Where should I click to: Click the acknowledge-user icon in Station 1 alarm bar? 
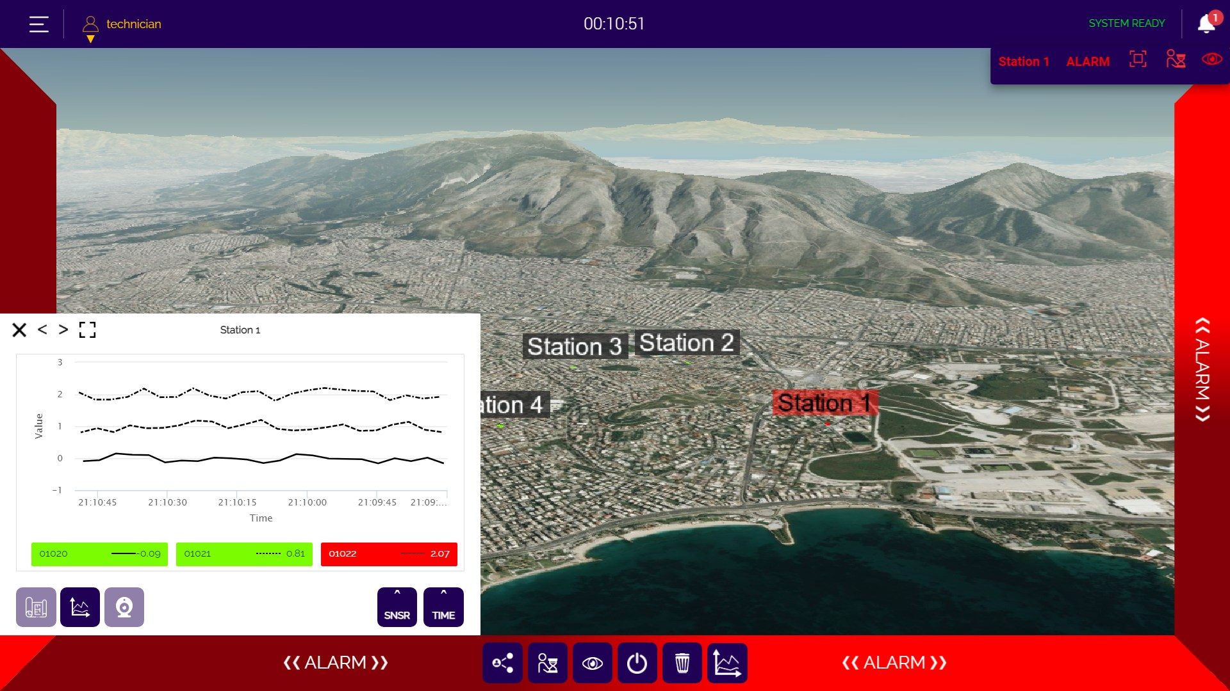coord(1176,60)
